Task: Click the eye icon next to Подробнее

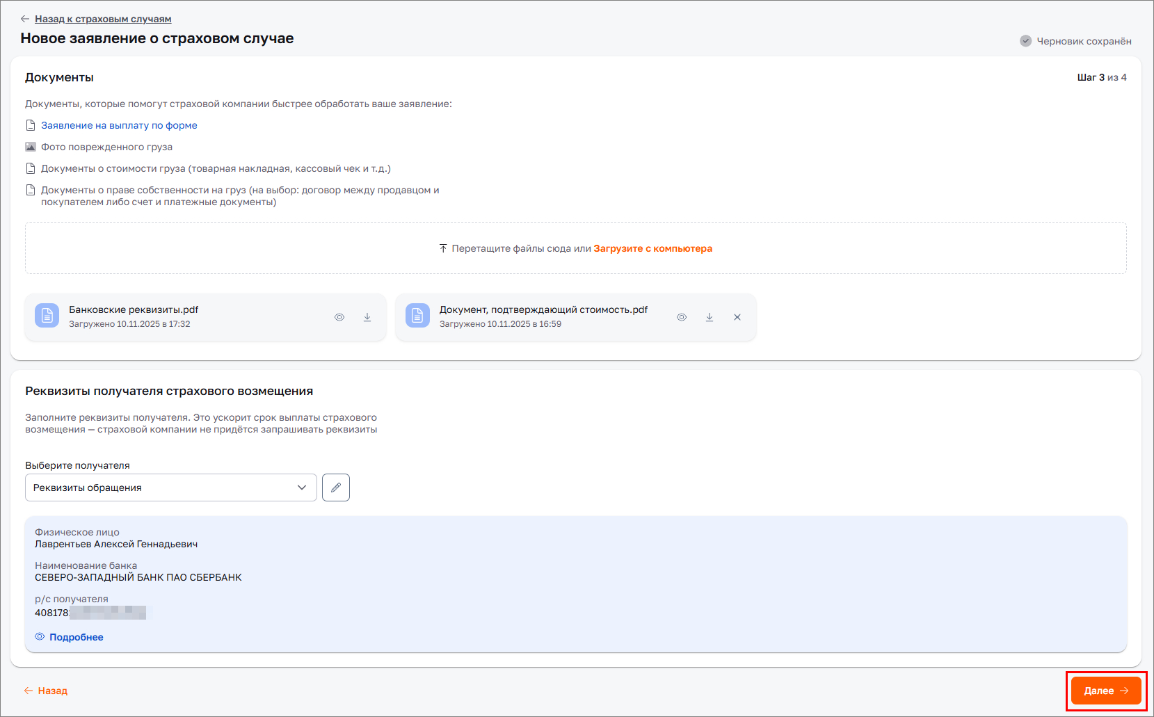Action: pos(40,637)
